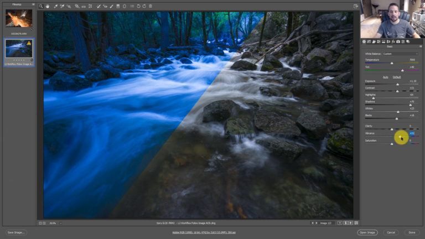Click the Save Image button
425x239 pixels.
(x=16, y=232)
